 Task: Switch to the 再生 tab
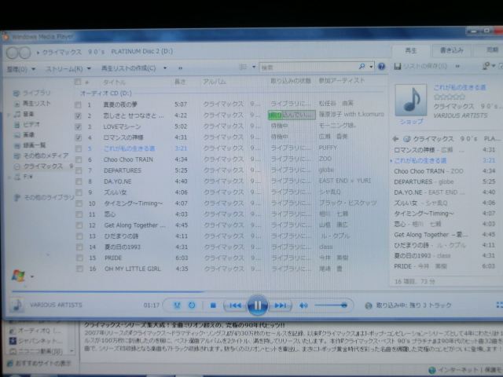[410, 50]
